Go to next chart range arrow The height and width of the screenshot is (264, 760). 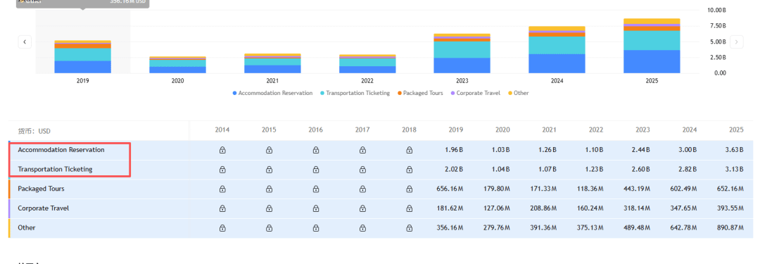736,42
